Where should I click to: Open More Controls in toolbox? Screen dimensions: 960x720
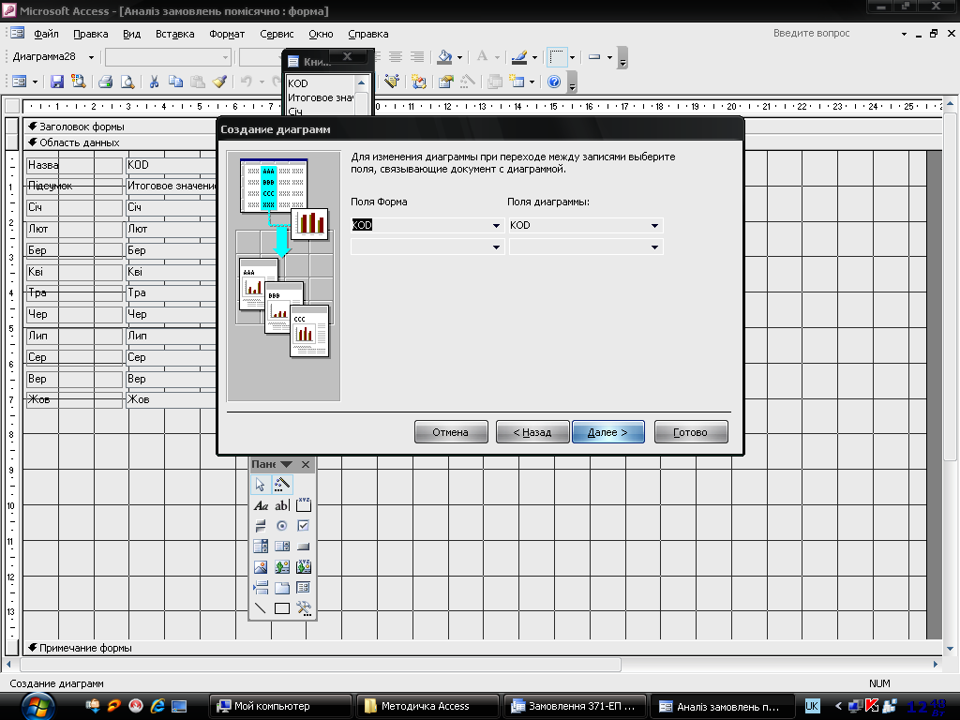coord(304,607)
